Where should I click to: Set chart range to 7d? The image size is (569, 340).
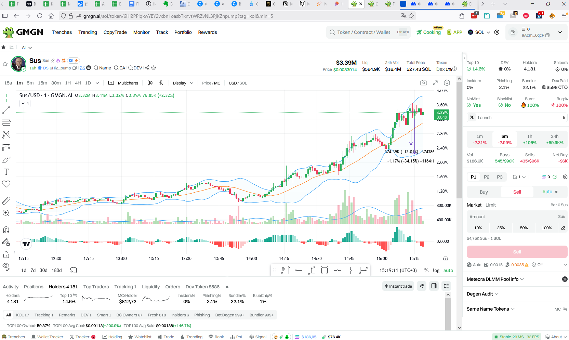point(33,270)
